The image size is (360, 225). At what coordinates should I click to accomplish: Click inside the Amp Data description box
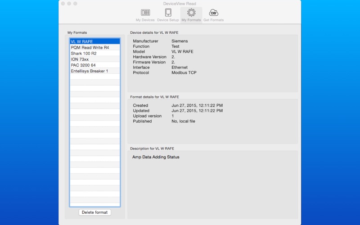[212, 184]
